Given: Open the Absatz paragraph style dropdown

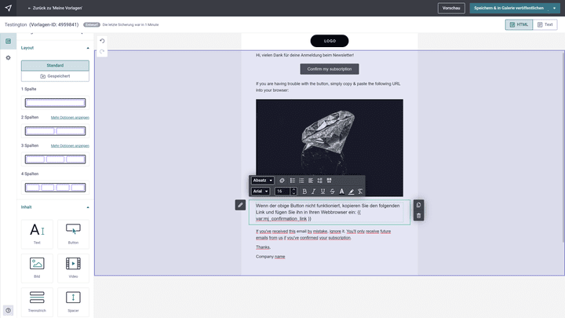Looking at the screenshot, I should point(263,181).
